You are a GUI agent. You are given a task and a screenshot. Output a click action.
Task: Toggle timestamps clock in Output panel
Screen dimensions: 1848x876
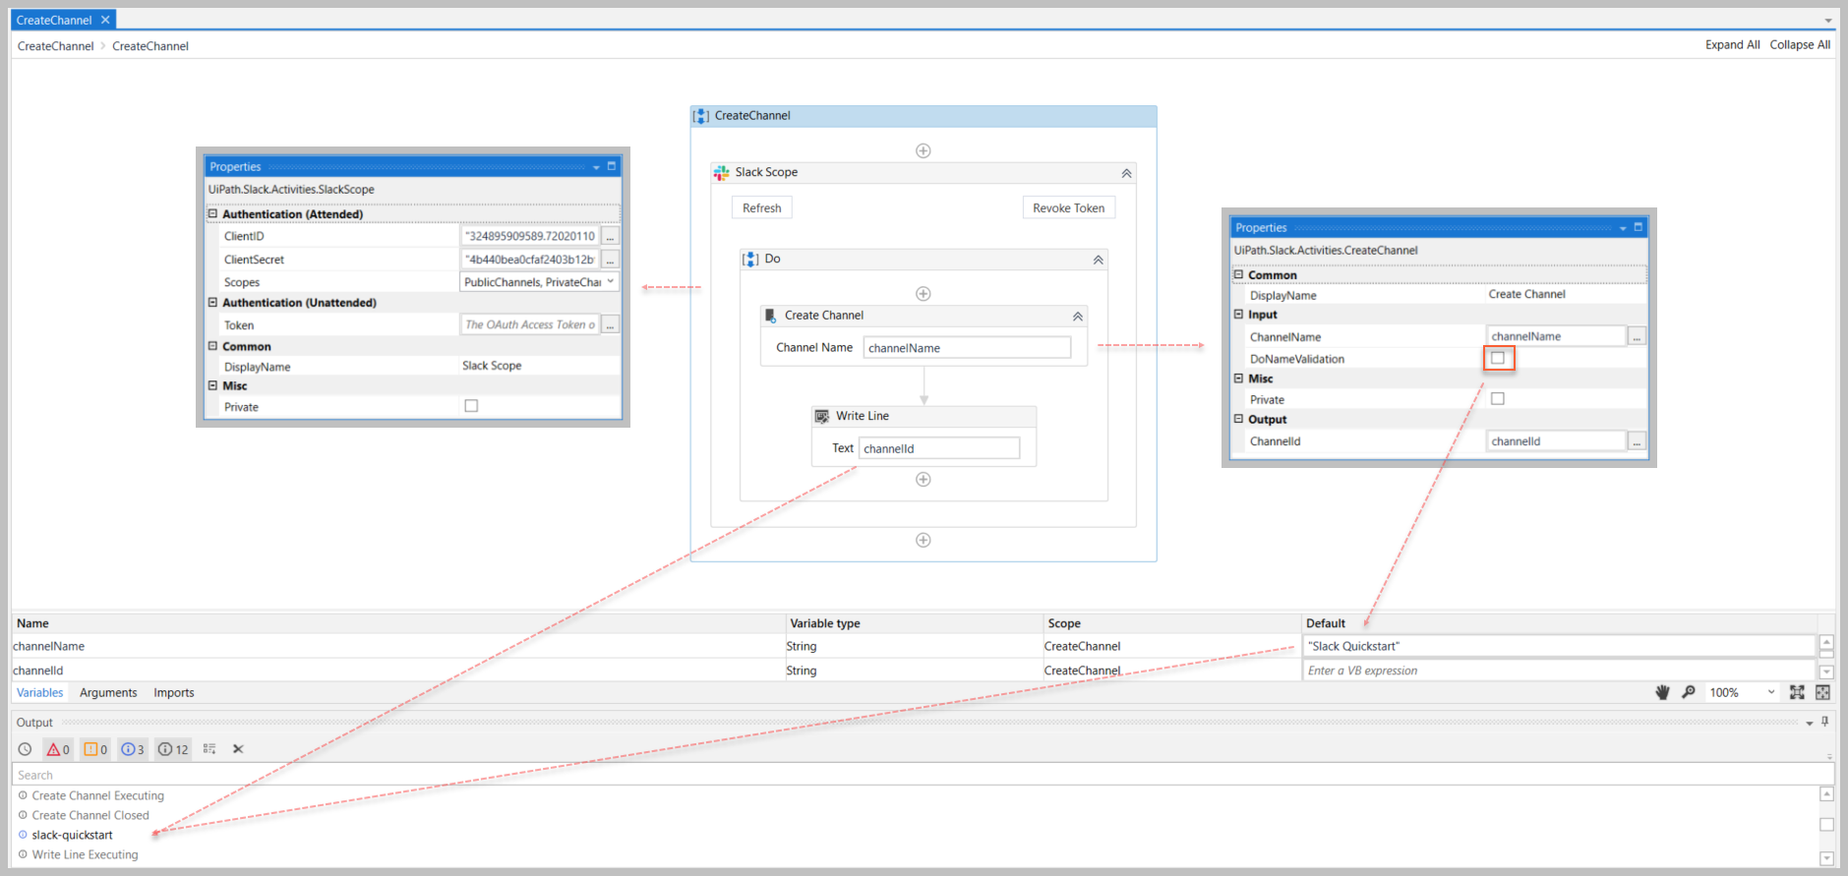(26, 749)
